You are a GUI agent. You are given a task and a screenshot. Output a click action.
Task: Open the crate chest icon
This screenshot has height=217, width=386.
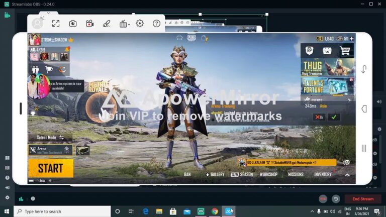coord(327,51)
